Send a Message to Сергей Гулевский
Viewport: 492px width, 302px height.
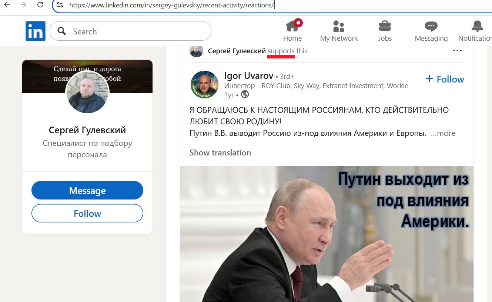(x=87, y=191)
